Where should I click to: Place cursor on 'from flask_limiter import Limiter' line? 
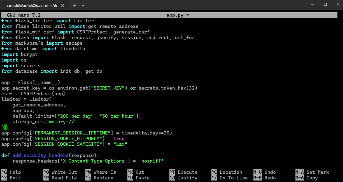pos(47,21)
